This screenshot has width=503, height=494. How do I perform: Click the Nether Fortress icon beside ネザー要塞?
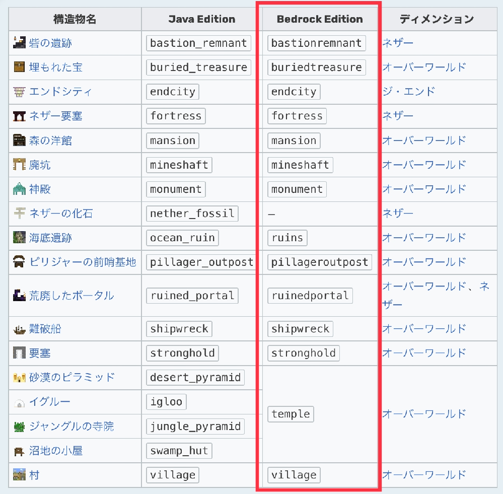[19, 116]
